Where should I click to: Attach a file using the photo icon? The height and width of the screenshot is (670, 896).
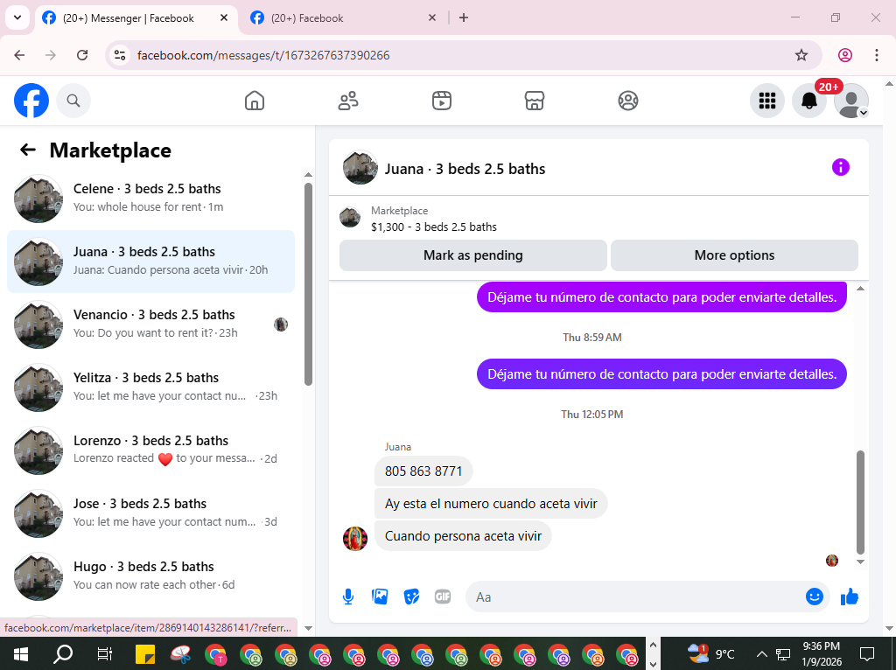380,597
